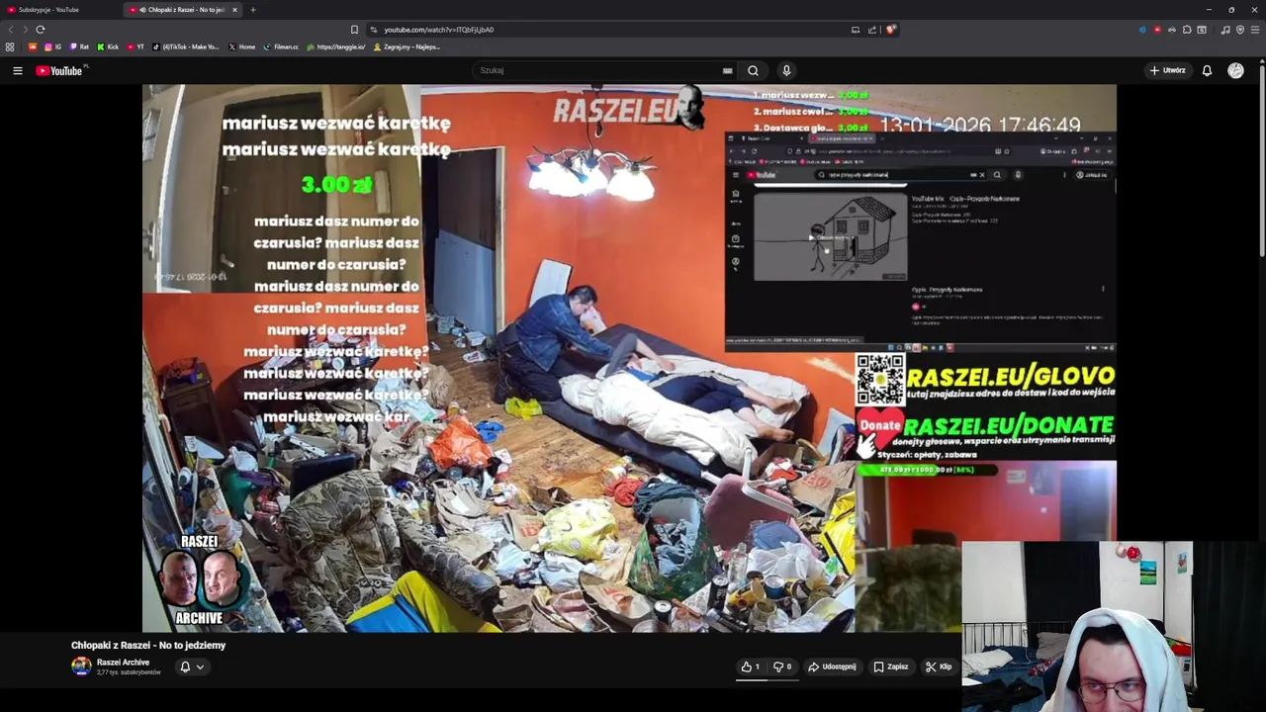Viewport: 1266px width, 712px height.
Task: Open the Rat bookmark
Action: point(78,46)
